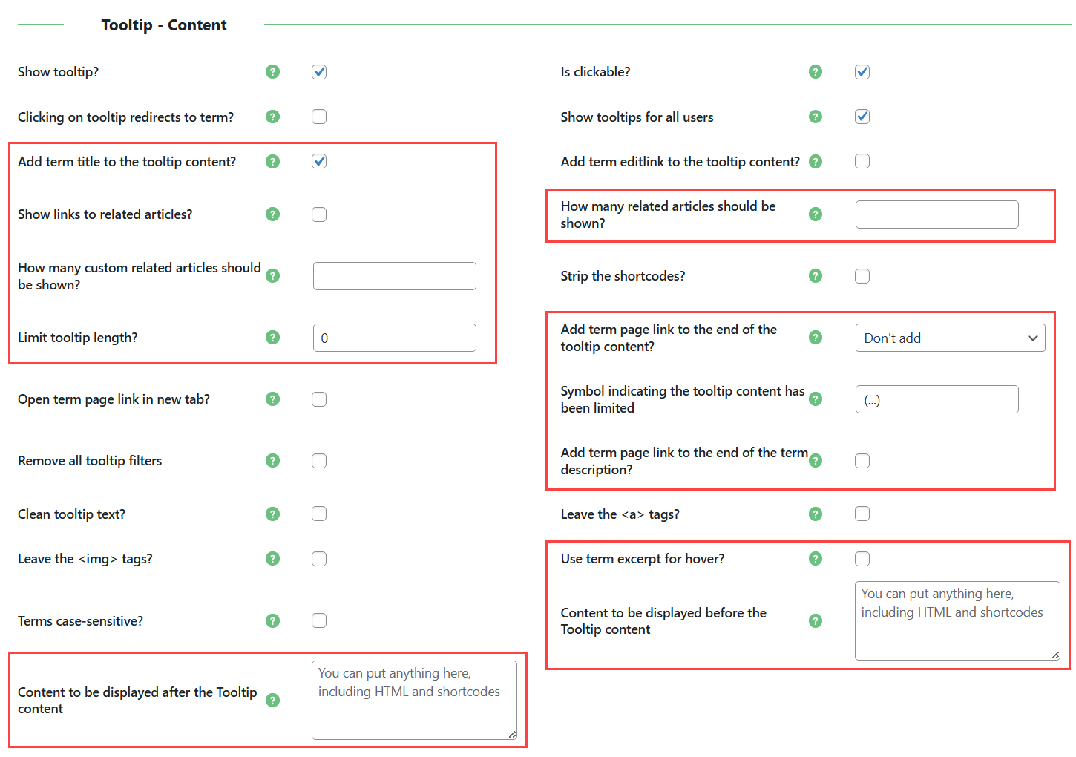Click the help icon beside Is clickable
Screen dimensions: 1076x757
click(816, 71)
